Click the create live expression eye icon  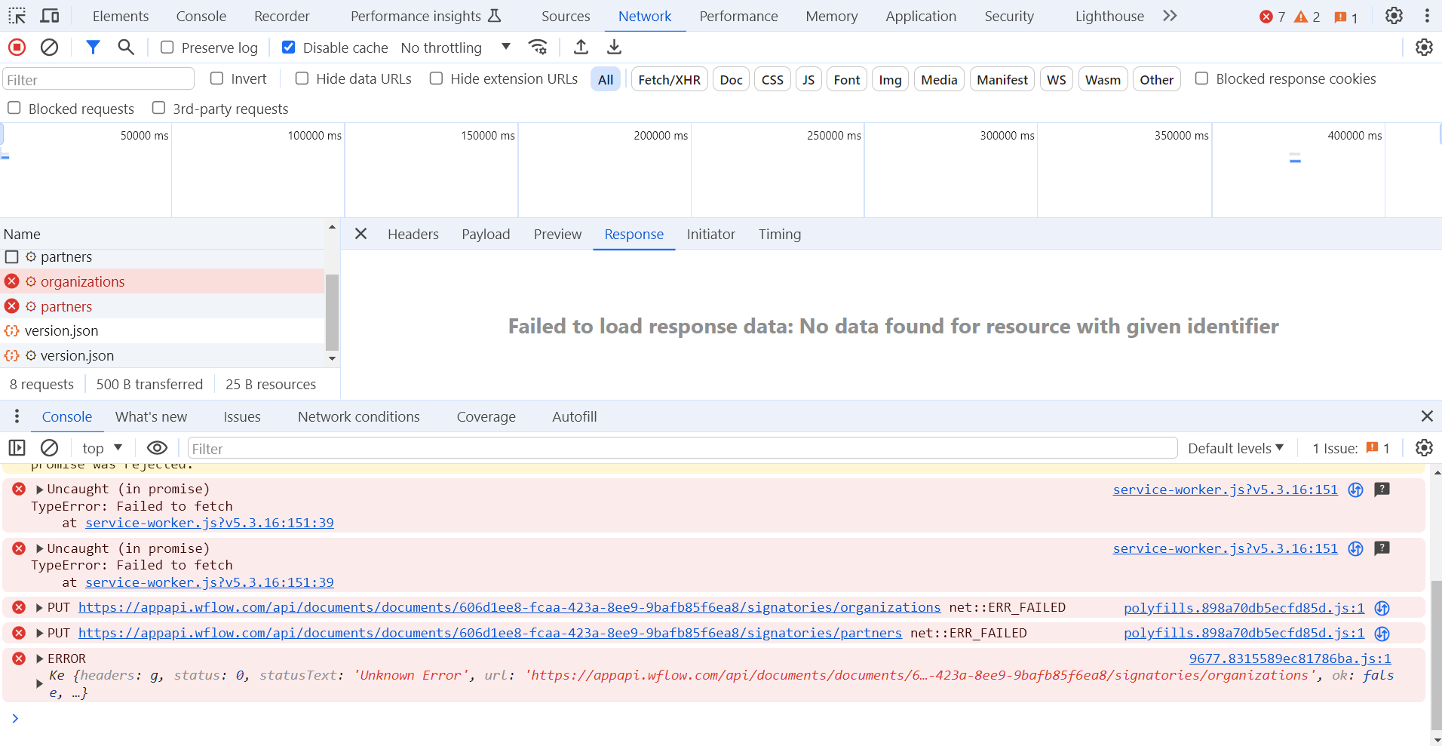(156, 447)
